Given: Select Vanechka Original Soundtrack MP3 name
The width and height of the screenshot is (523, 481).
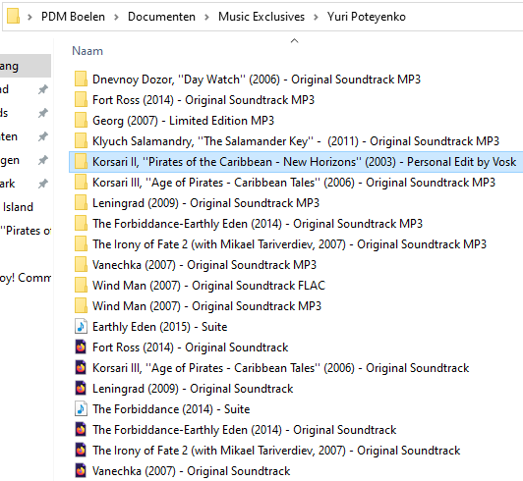Looking at the screenshot, I should [204, 265].
